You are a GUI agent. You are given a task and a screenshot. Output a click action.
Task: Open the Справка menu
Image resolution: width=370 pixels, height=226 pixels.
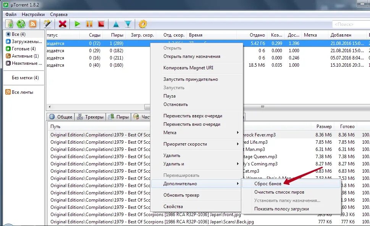[59, 14]
